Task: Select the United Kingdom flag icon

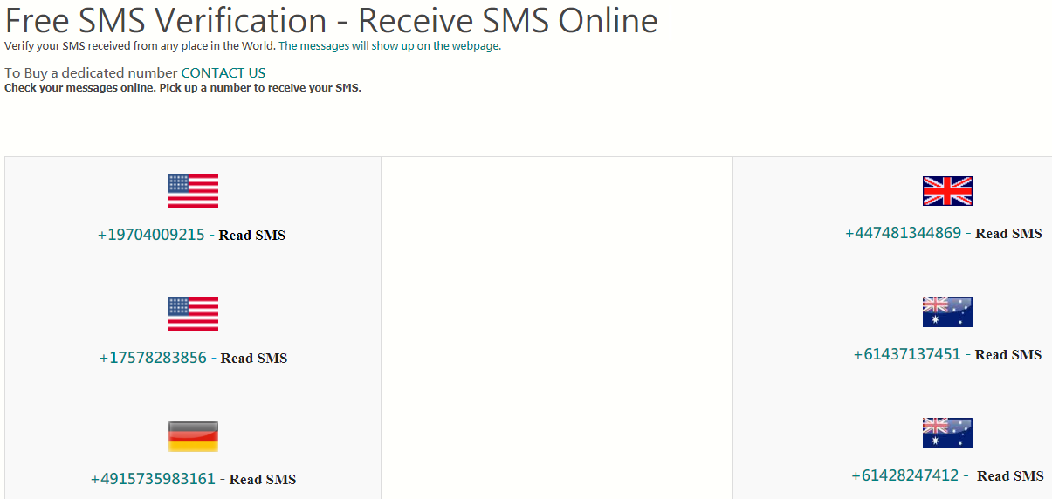Action: tap(947, 191)
